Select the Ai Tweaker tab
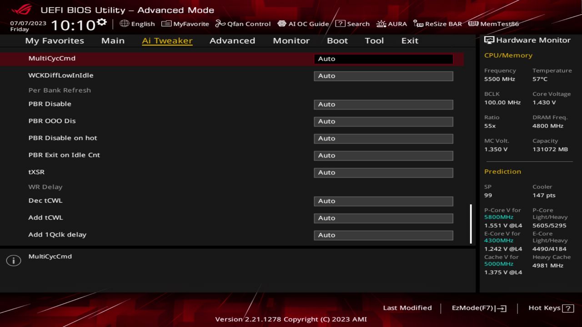 click(x=167, y=40)
